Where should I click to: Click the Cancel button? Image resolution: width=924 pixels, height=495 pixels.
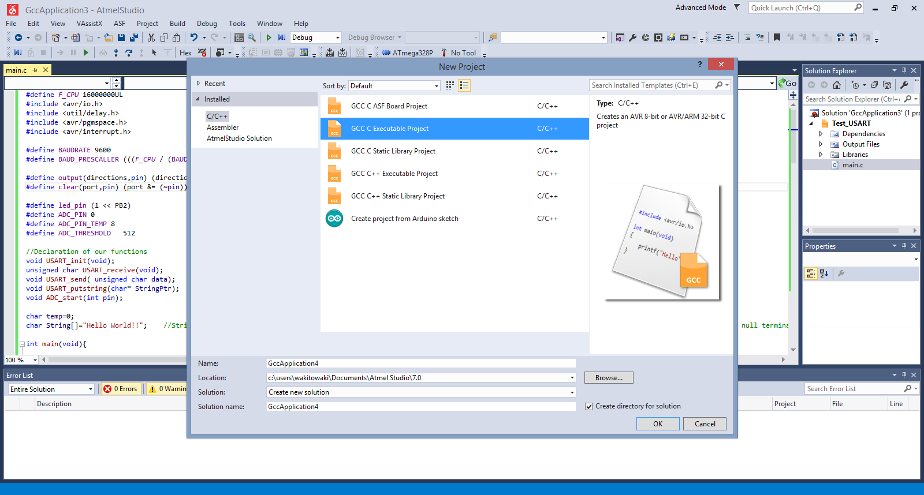tap(705, 424)
